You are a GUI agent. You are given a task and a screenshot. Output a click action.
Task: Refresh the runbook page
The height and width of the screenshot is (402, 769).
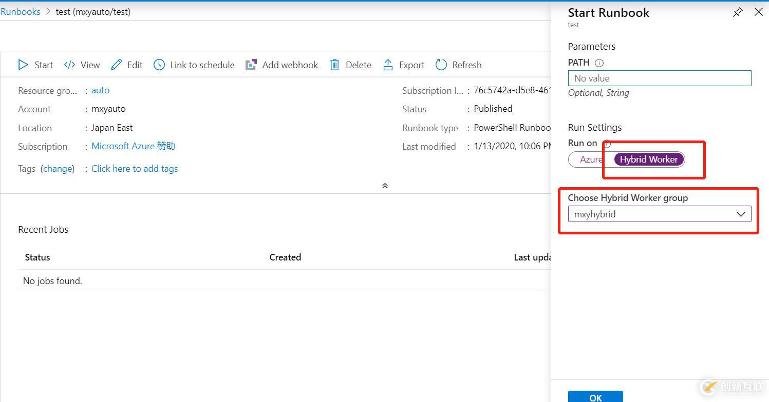pyautogui.click(x=458, y=65)
